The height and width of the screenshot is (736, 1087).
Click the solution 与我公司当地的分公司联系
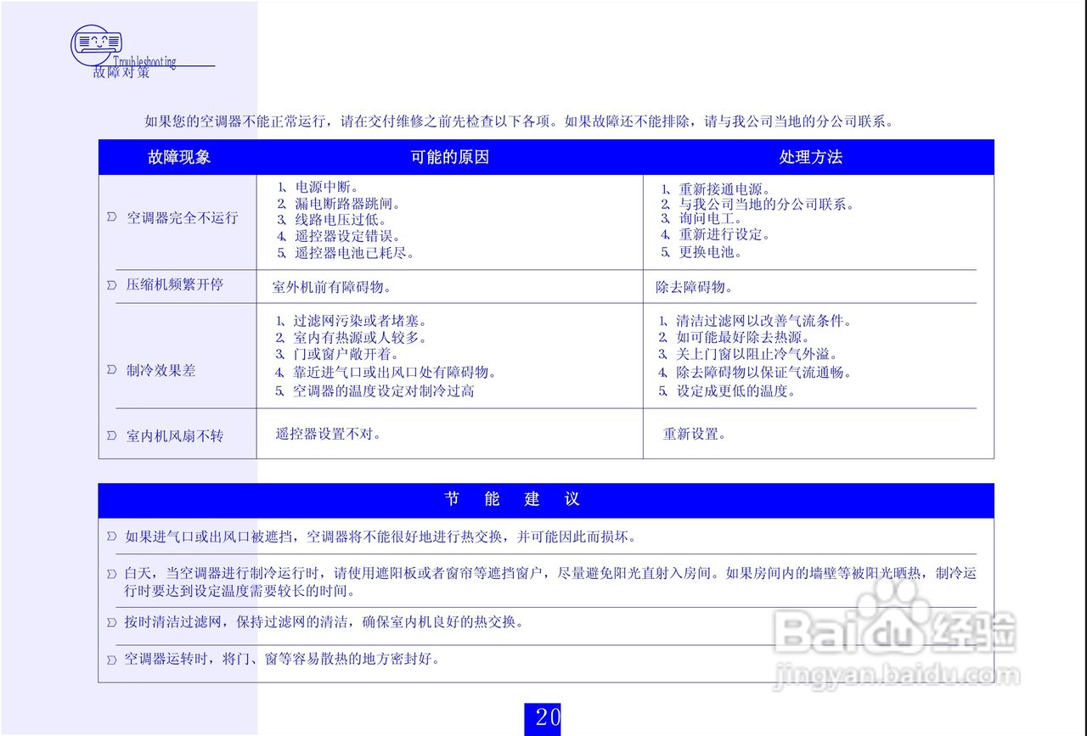click(x=758, y=205)
